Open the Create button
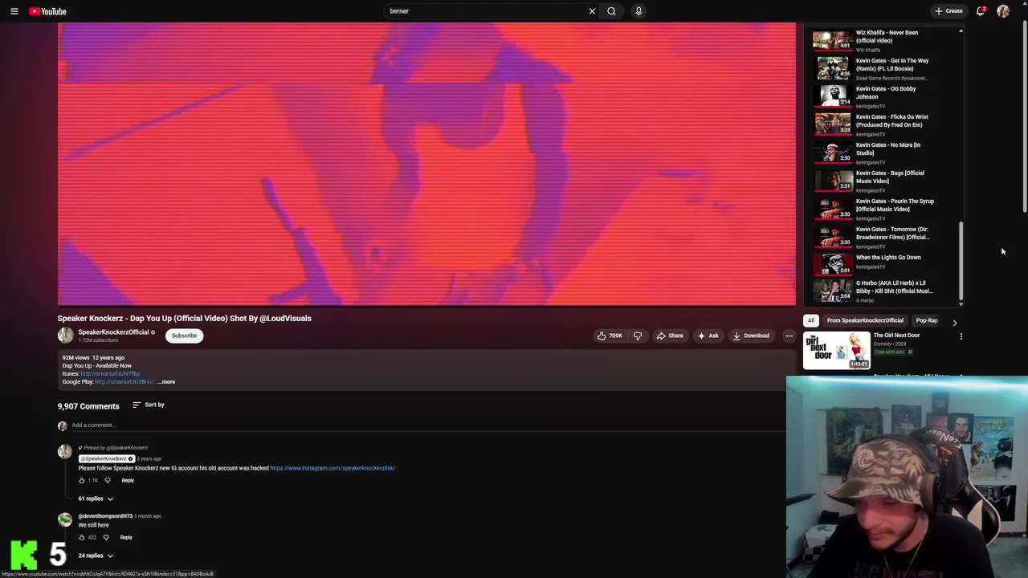Viewport: 1028px width, 578px height. (948, 11)
